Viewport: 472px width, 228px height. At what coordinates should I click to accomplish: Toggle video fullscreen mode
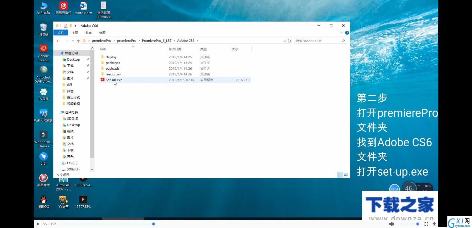(426, 224)
